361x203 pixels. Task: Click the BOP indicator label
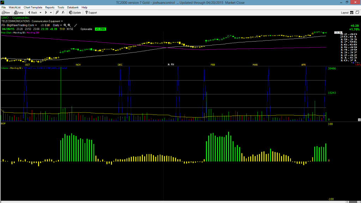click(x=3, y=124)
